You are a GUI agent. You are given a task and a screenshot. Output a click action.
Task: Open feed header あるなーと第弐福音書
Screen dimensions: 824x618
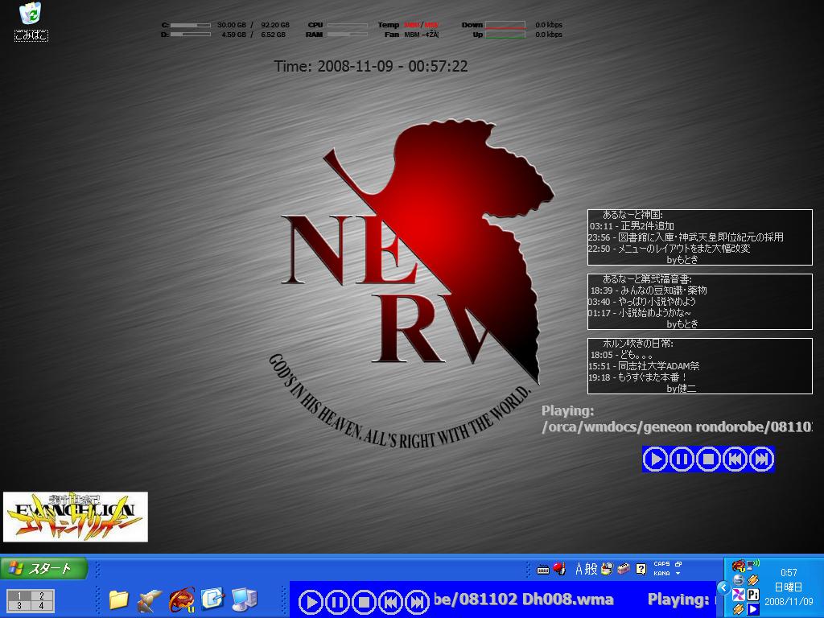647,279
